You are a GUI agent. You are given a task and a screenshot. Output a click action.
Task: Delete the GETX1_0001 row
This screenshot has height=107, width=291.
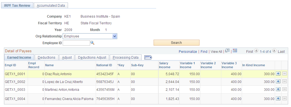pos(285,74)
